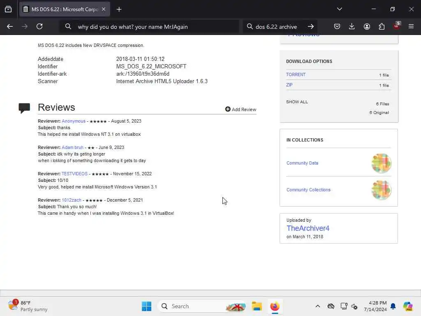
Task: Click the address bar search magnifier icon
Action: pos(68,27)
